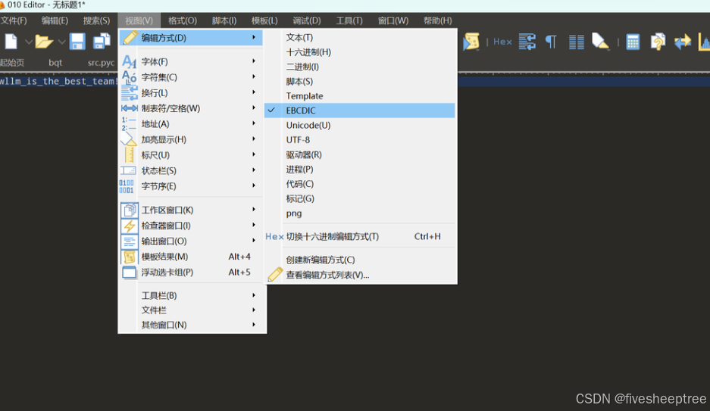Open the 脚本(I) menu
The image size is (710, 411).
[x=224, y=20]
